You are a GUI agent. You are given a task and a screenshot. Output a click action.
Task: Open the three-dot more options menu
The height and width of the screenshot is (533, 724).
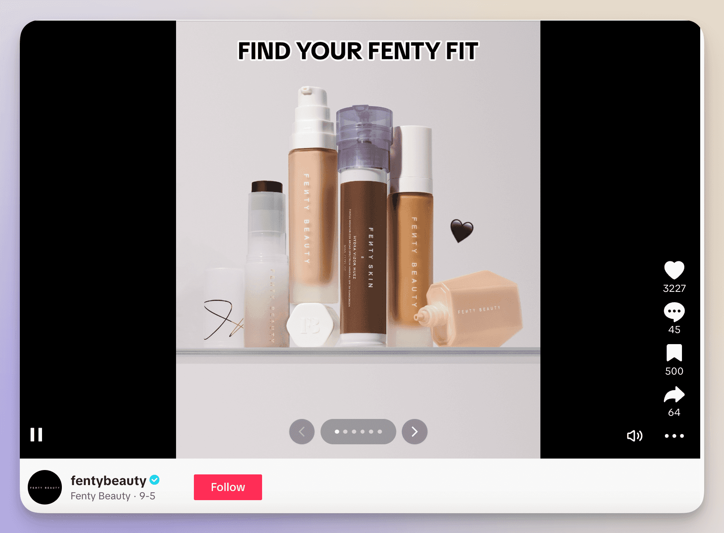coord(674,436)
